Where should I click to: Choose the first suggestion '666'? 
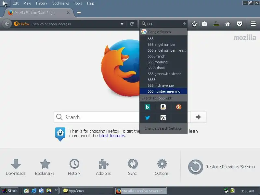point(163,39)
